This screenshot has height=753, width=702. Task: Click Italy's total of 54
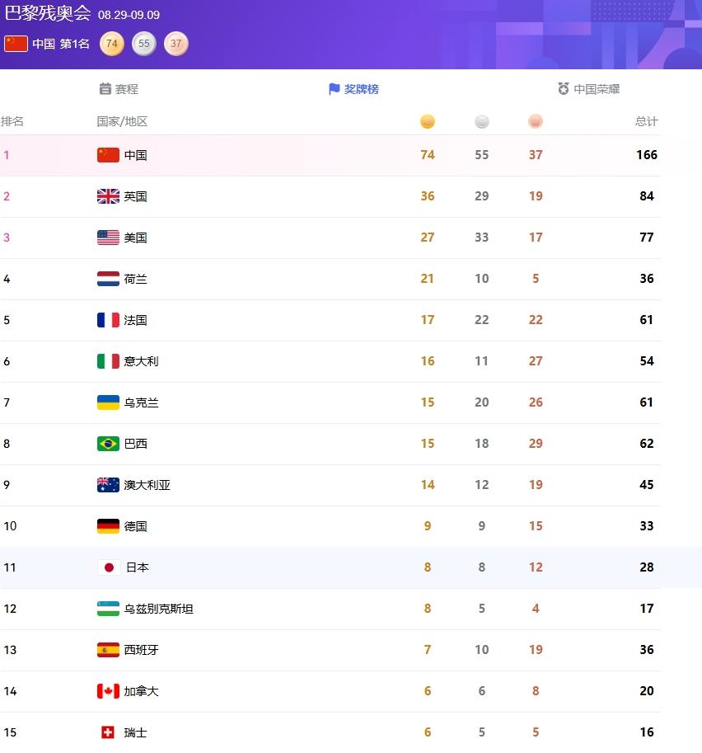tap(647, 361)
